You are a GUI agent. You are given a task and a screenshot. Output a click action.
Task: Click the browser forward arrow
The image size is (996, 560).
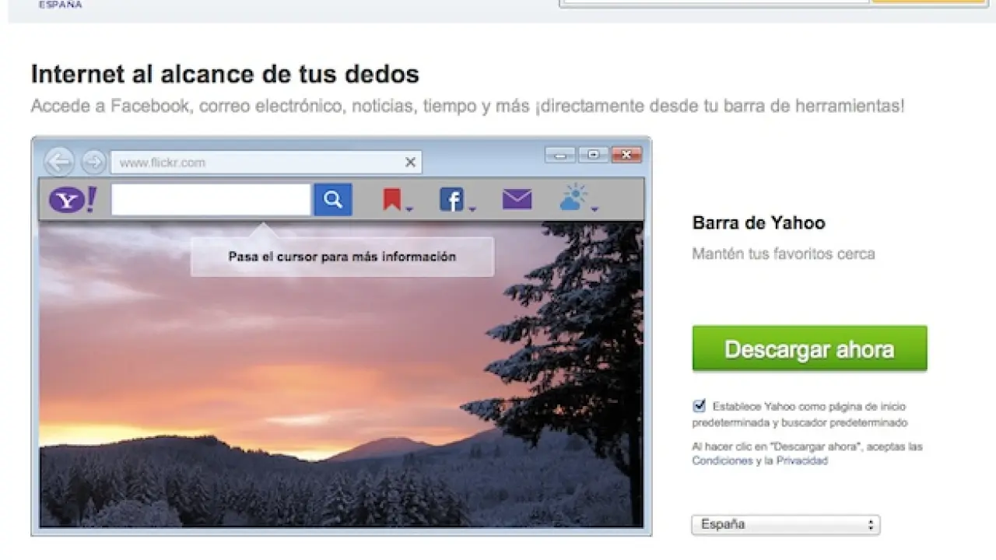coord(93,162)
